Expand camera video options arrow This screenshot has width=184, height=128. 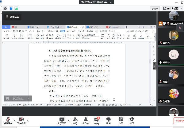[28, 120]
